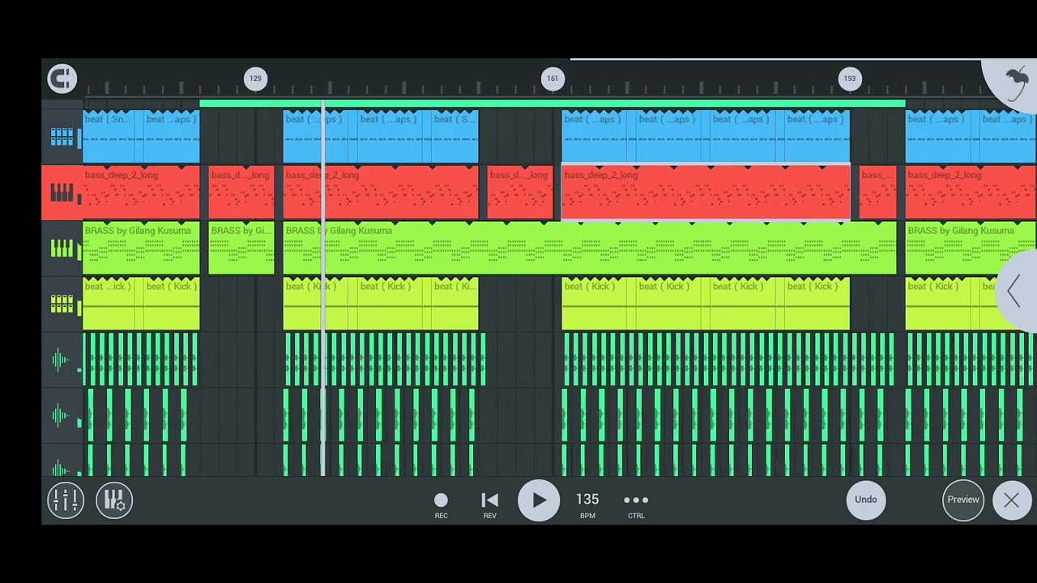This screenshot has height=583, width=1037.
Task: Jump to timeline marker 129
Action: pyautogui.click(x=255, y=79)
